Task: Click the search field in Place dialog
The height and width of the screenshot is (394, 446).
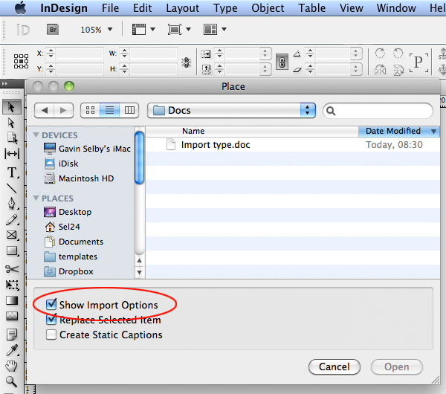Action: pos(378,110)
